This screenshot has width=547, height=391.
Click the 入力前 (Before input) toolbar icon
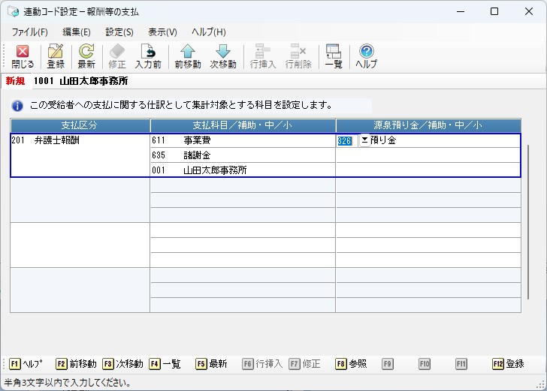click(149, 56)
